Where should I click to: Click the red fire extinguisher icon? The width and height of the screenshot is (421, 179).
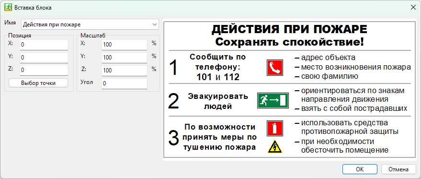coord(275,128)
